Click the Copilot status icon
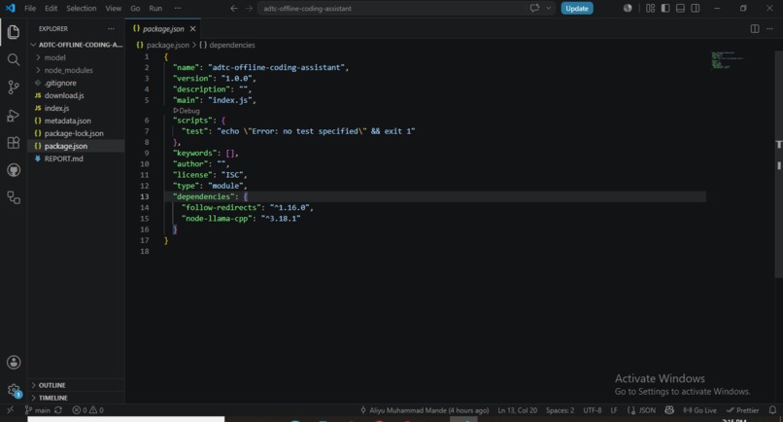 click(669, 410)
